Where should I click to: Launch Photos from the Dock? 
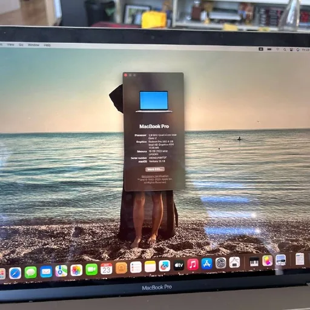tap(76, 270)
